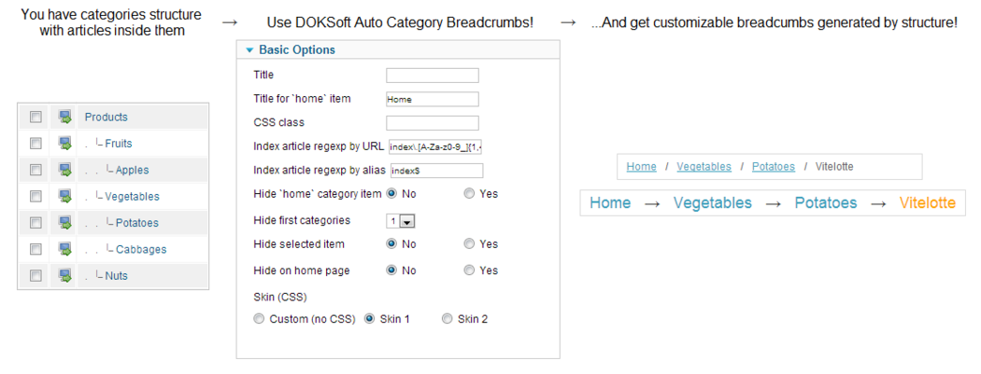
Task: Open the Apples category
Action: (x=132, y=170)
